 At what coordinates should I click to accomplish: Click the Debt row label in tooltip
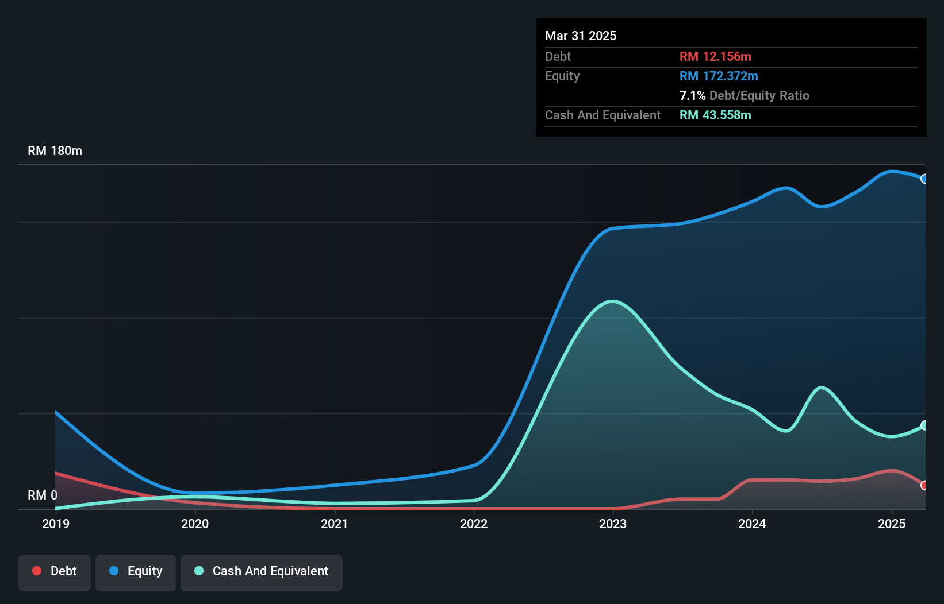[558, 56]
